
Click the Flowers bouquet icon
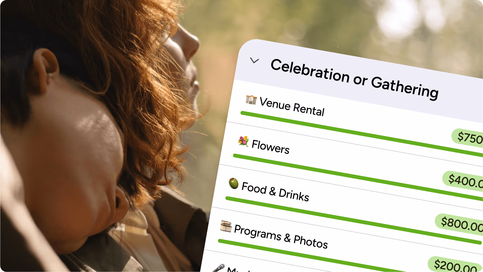pyautogui.click(x=244, y=141)
